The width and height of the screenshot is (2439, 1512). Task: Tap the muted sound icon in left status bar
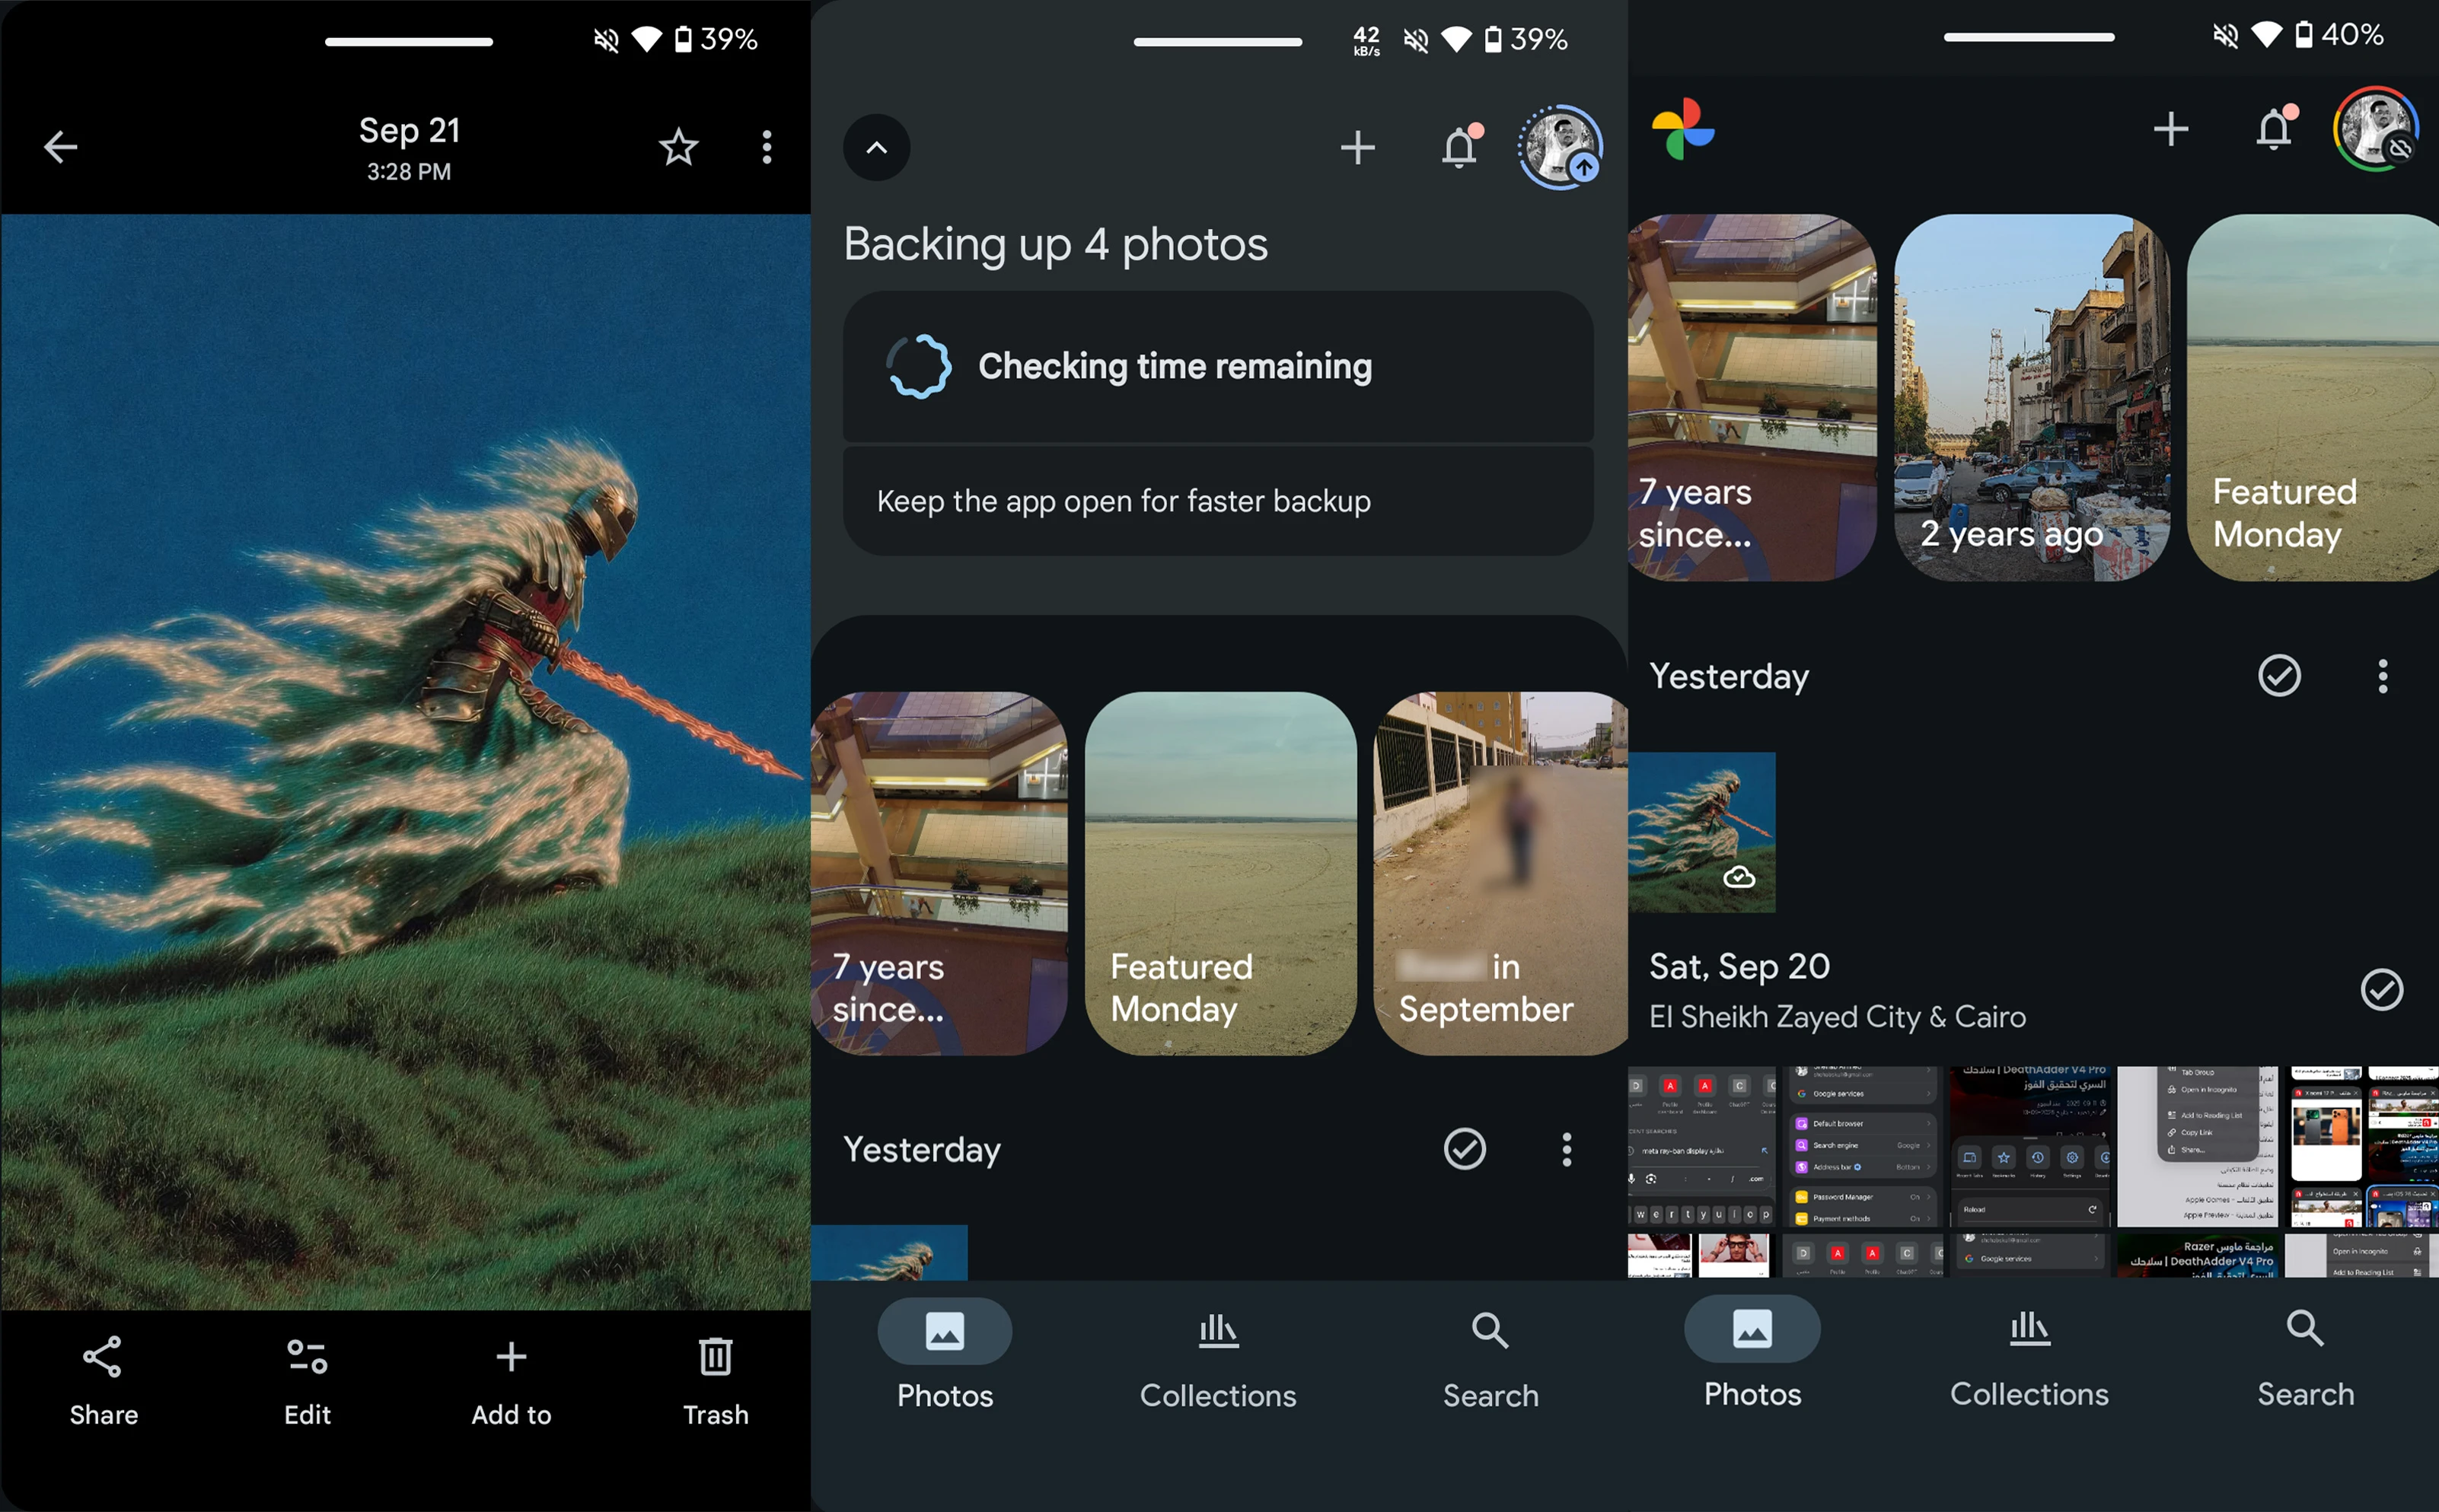click(605, 40)
